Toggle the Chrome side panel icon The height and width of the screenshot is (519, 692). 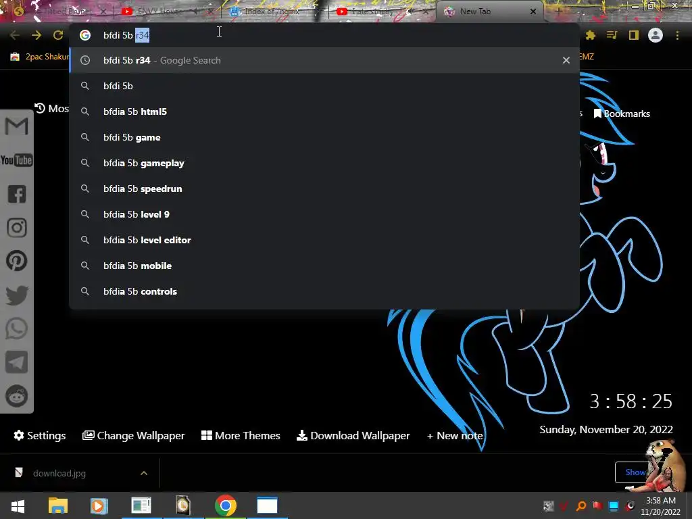tap(634, 35)
